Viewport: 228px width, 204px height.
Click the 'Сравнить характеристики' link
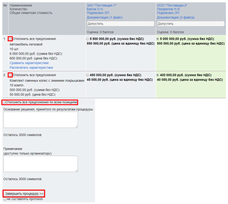[x=29, y=63]
